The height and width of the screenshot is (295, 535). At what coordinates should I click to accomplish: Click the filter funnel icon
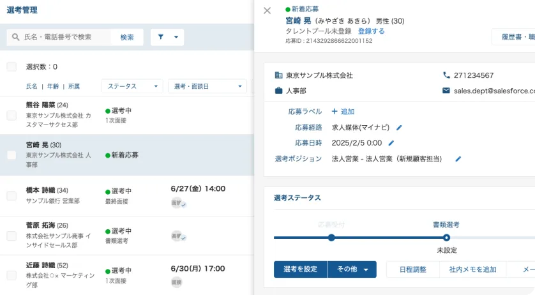[x=161, y=37]
